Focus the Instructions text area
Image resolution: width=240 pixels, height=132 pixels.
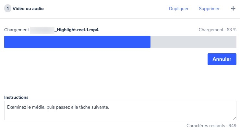tap(120, 111)
